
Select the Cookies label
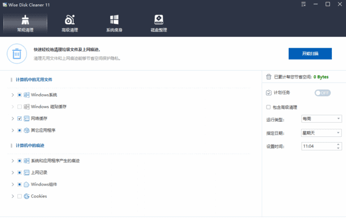tap(39, 196)
